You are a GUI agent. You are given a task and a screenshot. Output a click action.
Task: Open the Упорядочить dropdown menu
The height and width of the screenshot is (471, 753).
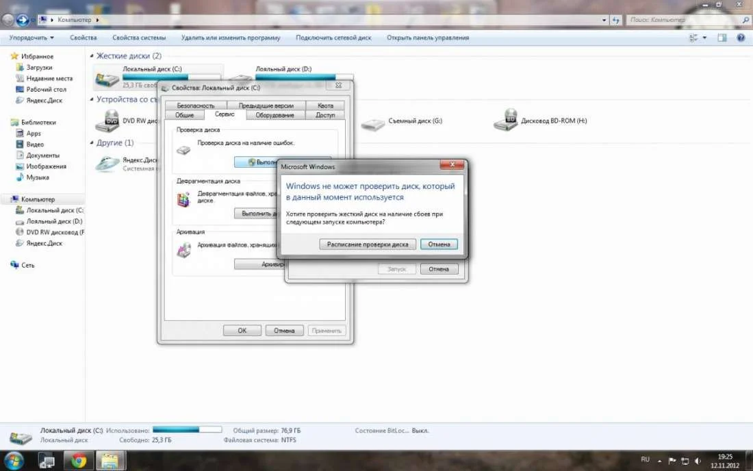coord(31,38)
